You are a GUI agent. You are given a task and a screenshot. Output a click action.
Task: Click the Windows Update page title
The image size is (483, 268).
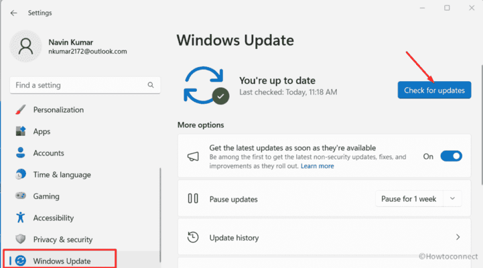pyautogui.click(x=235, y=40)
